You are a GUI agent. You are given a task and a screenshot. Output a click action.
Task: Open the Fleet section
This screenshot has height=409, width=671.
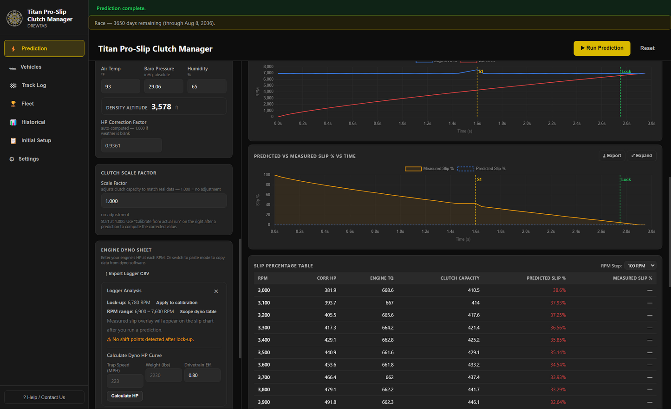(44, 104)
